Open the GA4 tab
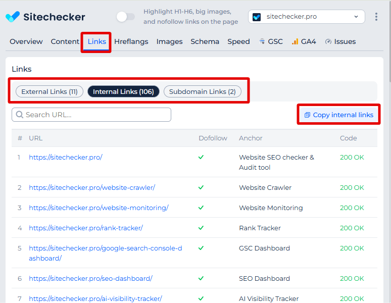This screenshot has height=303, width=391. [x=304, y=41]
